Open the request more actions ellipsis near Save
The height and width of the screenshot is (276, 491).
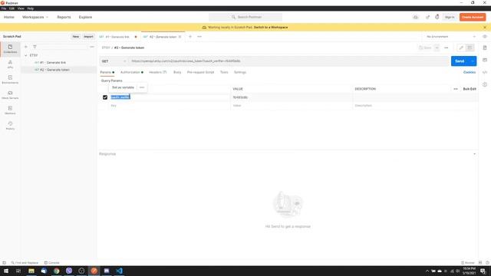(x=447, y=48)
